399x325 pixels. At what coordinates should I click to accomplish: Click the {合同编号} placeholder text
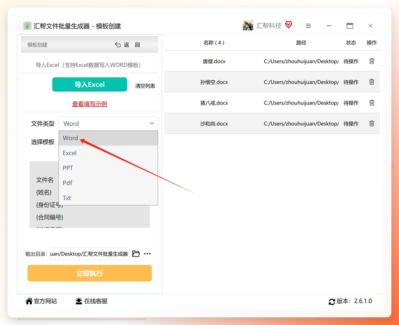pos(50,217)
